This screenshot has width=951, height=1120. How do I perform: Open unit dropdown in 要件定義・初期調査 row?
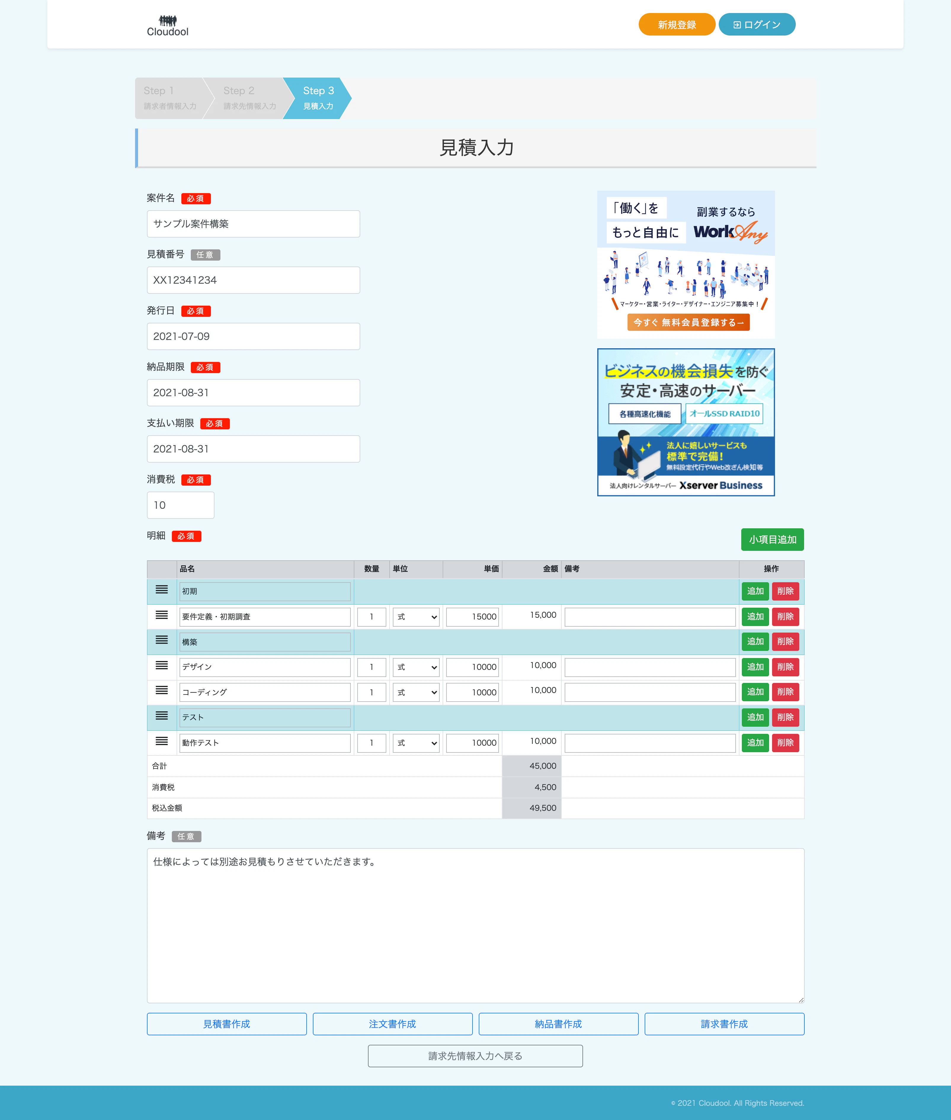[x=416, y=617]
